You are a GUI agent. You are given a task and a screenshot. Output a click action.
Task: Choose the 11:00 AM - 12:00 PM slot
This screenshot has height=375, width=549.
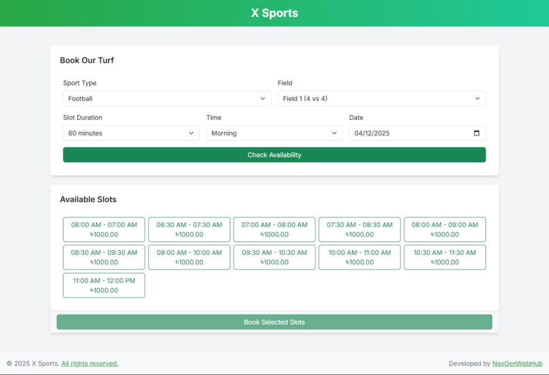click(104, 285)
